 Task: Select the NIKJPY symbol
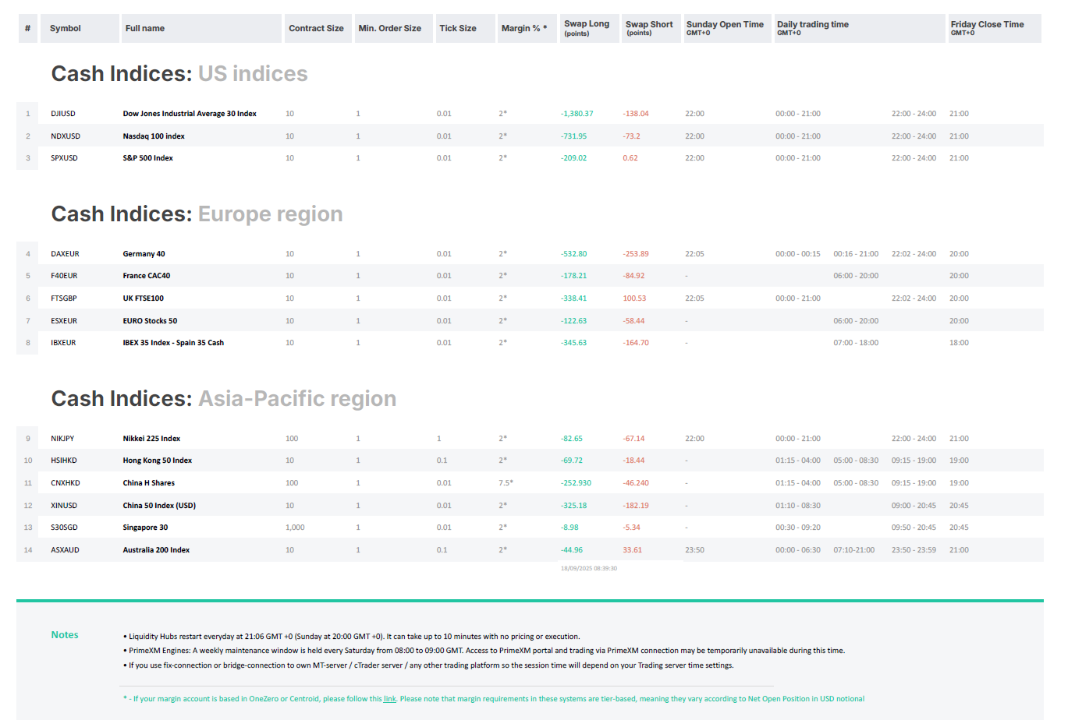pos(62,439)
